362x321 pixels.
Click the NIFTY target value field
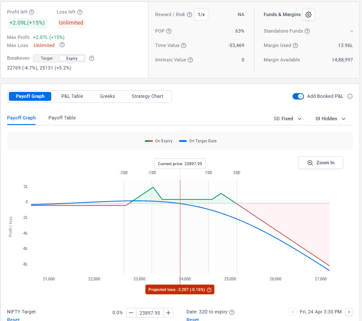click(x=150, y=313)
